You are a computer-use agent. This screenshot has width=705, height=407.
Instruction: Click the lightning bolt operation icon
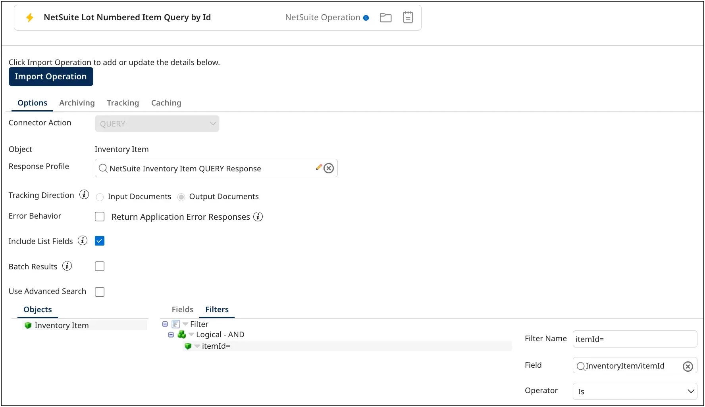[x=30, y=17]
